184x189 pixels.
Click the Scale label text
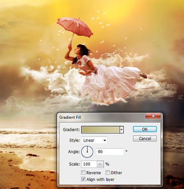coord(74,164)
